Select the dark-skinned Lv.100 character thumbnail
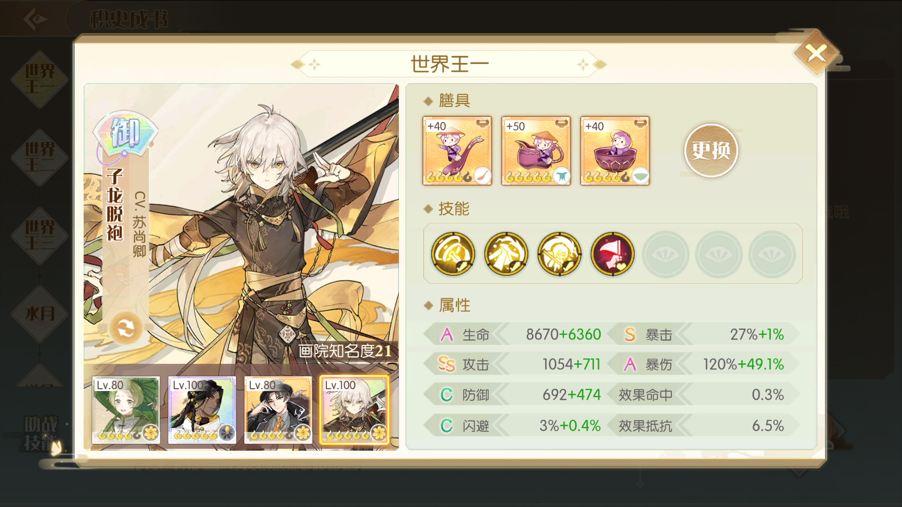 202,410
